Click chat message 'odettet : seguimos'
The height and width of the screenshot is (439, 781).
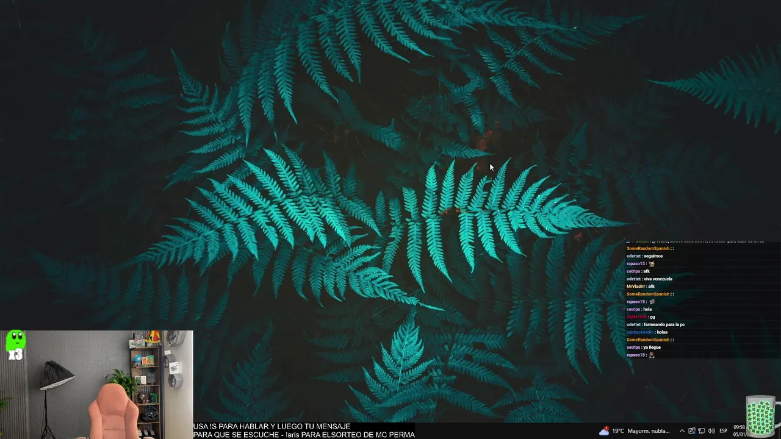tap(645, 256)
